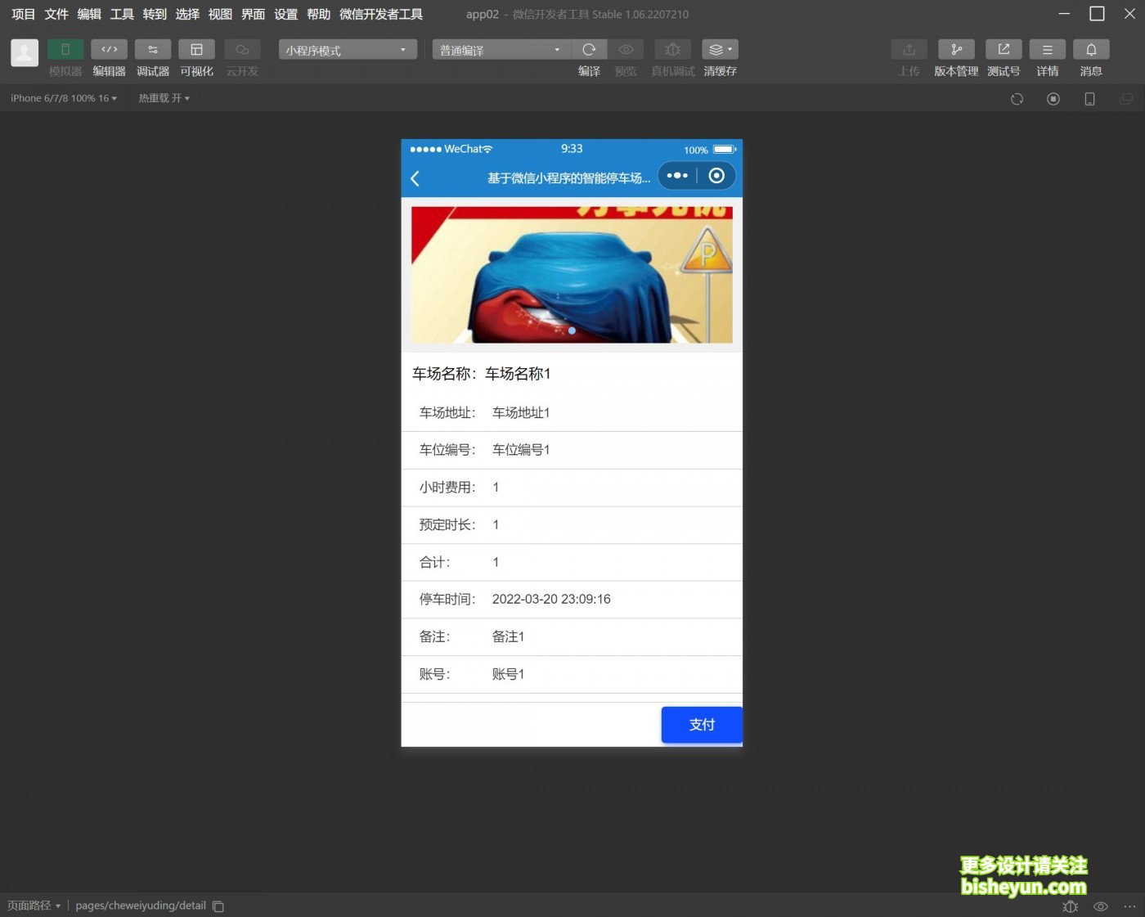Click the 小时费用 row
1145x917 pixels.
tap(572, 488)
